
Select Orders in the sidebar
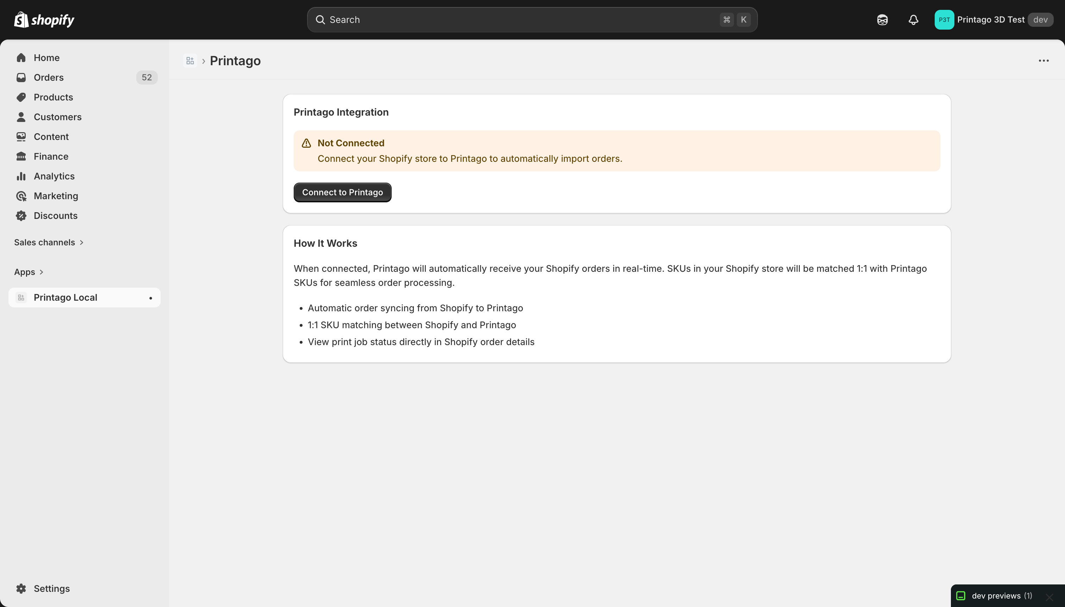pyautogui.click(x=48, y=77)
